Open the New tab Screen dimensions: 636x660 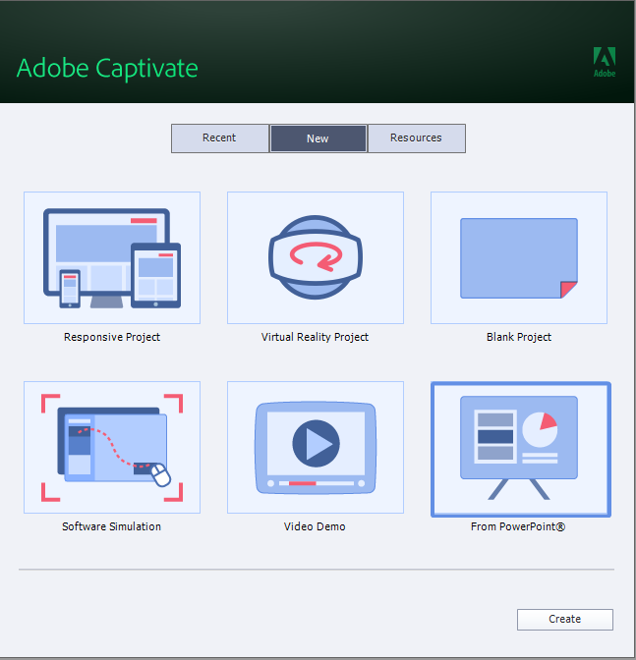tap(318, 138)
